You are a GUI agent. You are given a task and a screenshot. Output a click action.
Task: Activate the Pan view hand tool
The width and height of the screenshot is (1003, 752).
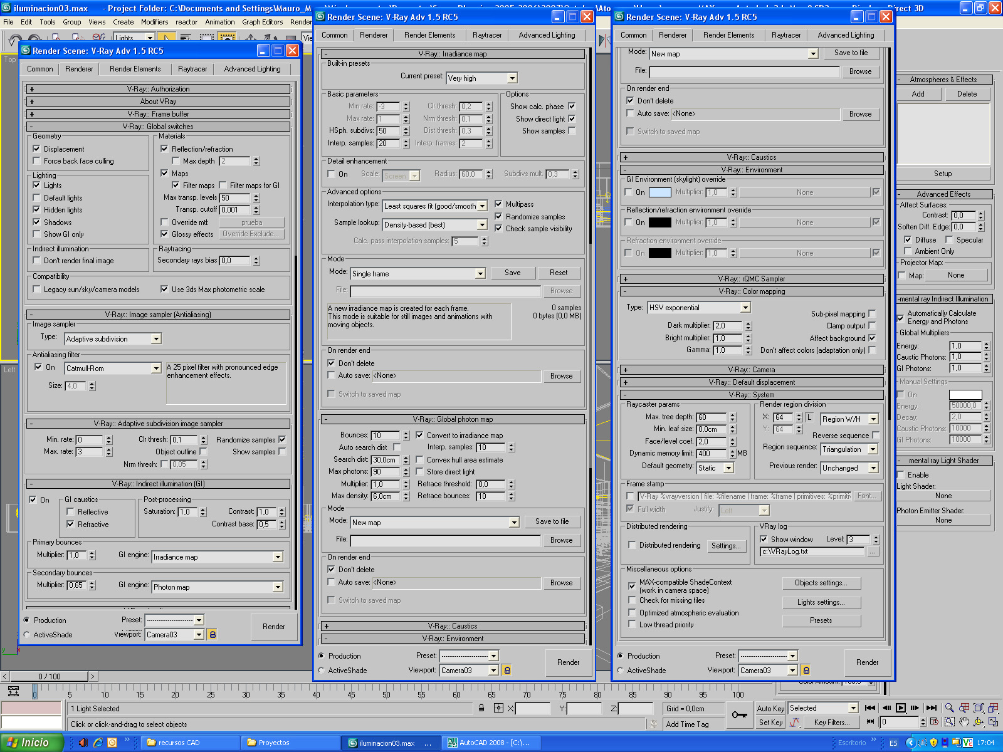964,722
